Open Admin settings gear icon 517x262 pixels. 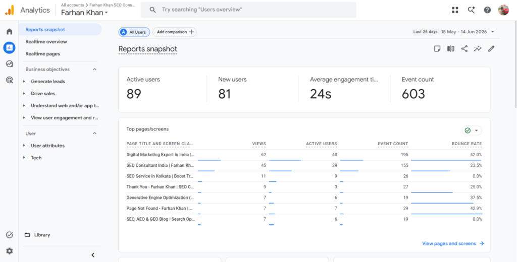click(9, 251)
